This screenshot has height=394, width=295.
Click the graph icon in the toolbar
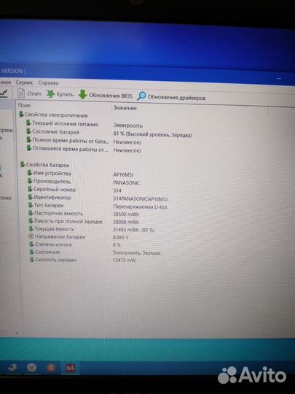(x=4, y=93)
